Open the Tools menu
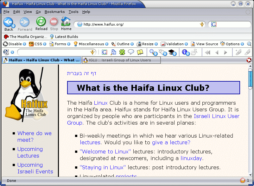 73,12
